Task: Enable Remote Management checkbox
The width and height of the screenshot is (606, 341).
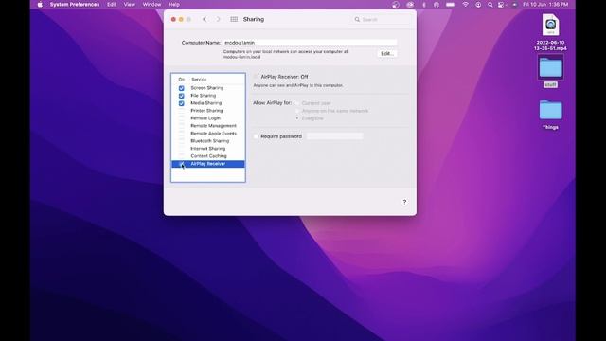Action: 181,126
